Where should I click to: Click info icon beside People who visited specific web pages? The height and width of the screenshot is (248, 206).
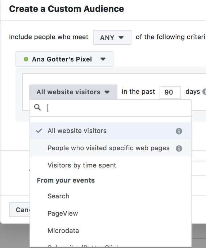tap(179, 148)
